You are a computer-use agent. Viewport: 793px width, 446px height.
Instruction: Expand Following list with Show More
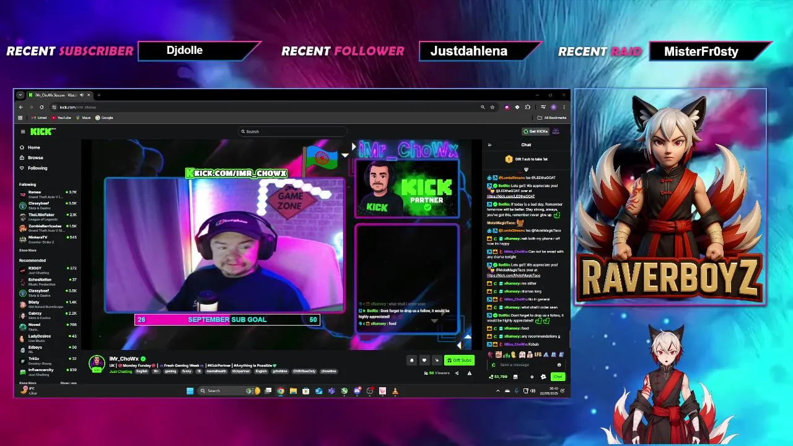click(27, 250)
